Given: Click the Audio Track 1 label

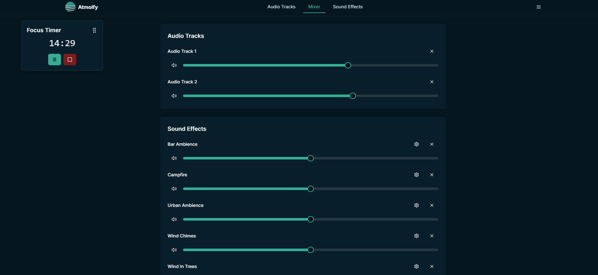Looking at the screenshot, I should (x=182, y=51).
